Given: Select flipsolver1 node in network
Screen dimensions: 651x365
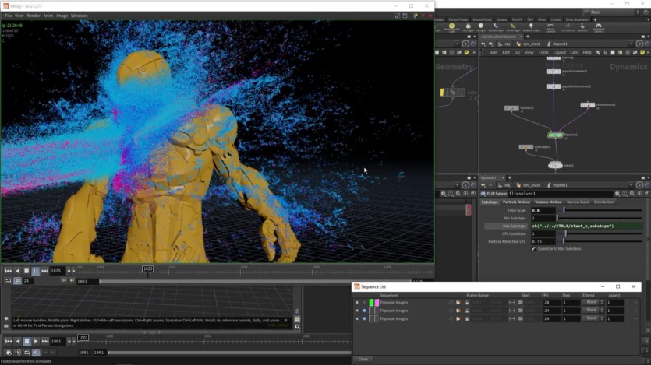Looking at the screenshot, I should pyautogui.click(x=555, y=135).
